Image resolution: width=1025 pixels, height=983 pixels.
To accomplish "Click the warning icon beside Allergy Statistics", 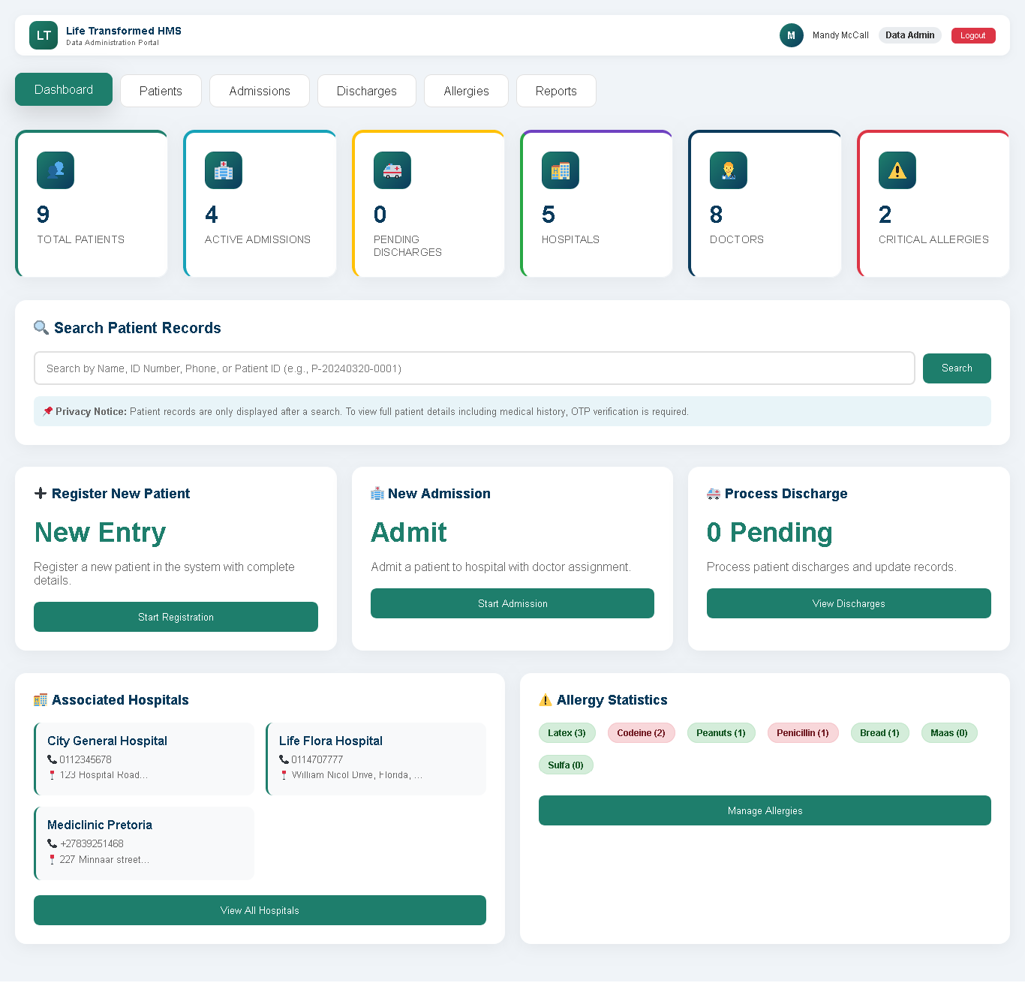I will [546, 700].
